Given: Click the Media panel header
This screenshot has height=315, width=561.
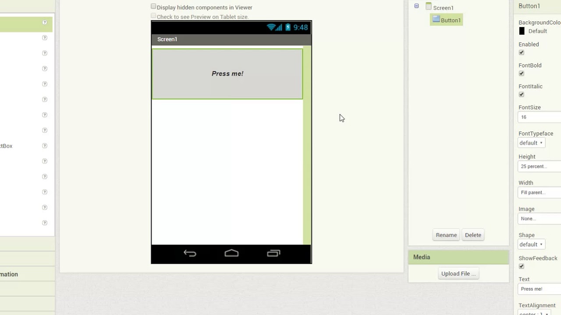Looking at the screenshot, I should point(458,257).
